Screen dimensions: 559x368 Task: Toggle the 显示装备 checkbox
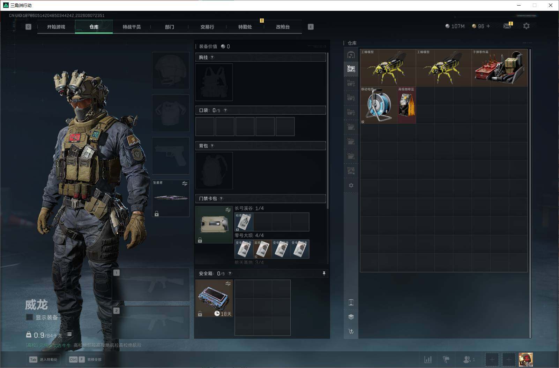click(30, 317)
